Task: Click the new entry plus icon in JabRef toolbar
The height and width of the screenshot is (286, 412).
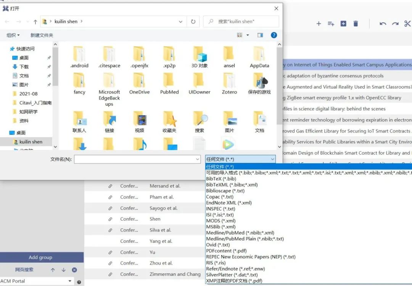Action: (319, 24)
